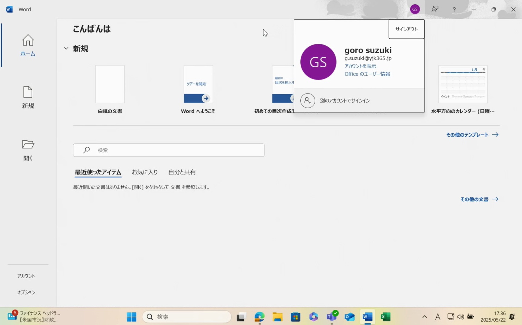Open その他のテンプレート link
This screenshot has width=522, height=325.
[472, 135]
